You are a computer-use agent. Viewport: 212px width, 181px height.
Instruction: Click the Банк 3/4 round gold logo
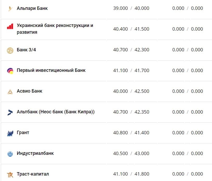[10, 50]
